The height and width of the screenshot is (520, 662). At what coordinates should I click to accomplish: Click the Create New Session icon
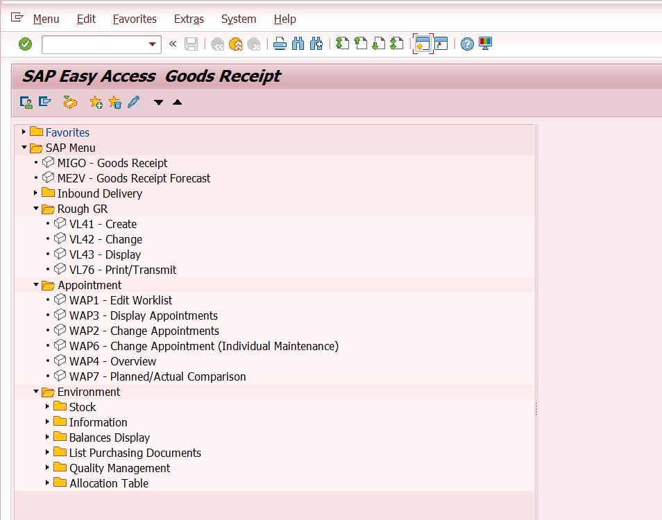423,44
